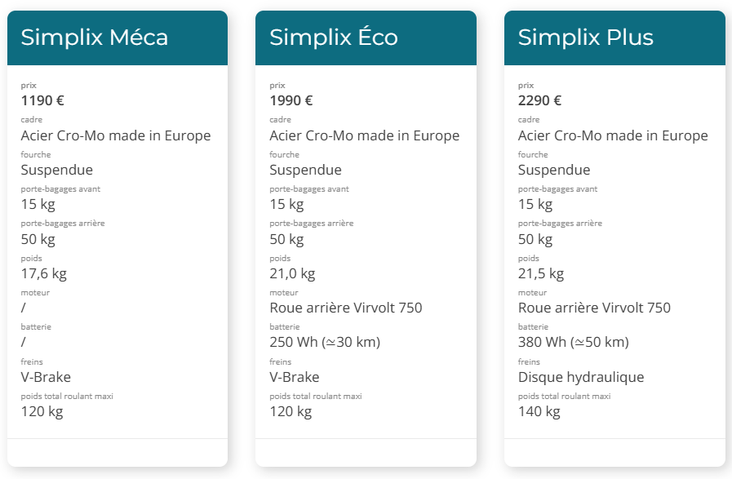
Task: Click Acier Cro-Mo frame text in Simplix Méca
Action: (116, 135)
